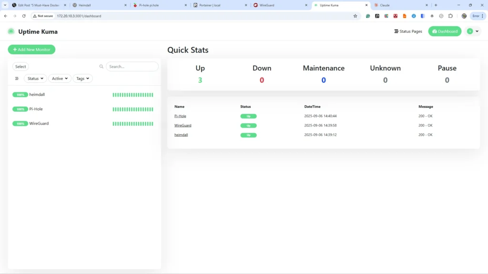The height and width of the screenshot is (274, 488).
Task: Close the Claude tab
Action: (x=427, y=5)
